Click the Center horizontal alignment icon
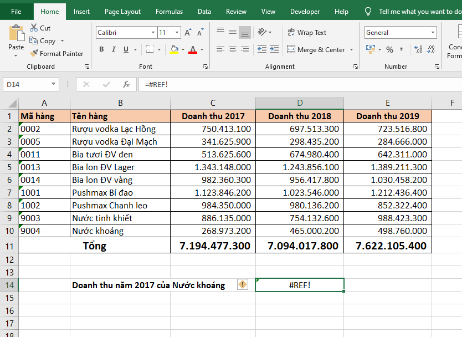462x337 pixels. [x=233, y=50]
